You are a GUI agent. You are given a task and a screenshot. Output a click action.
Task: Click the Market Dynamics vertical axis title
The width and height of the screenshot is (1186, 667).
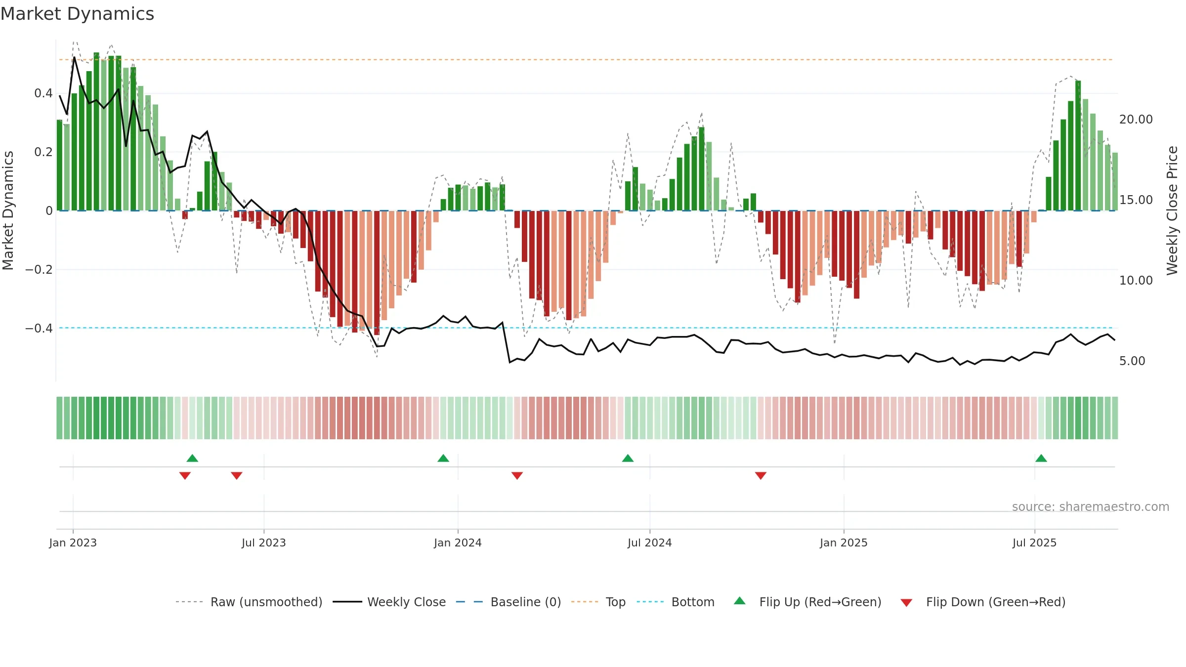(8, 210)
